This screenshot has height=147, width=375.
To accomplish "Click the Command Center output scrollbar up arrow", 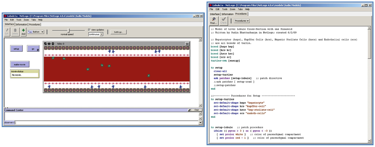I will pos(200,114).
